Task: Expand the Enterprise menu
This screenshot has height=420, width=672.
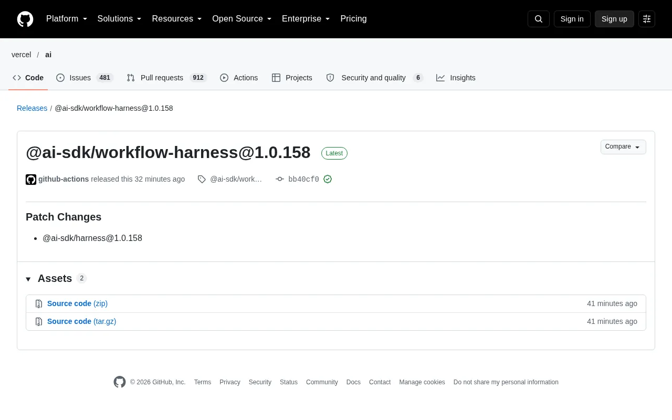Action: tap(306, 19)
